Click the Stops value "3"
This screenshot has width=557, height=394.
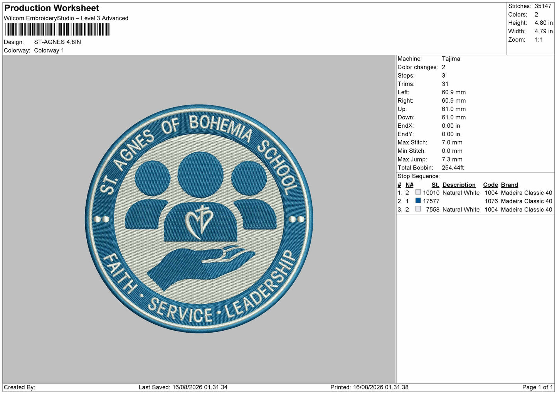(443, 76)
